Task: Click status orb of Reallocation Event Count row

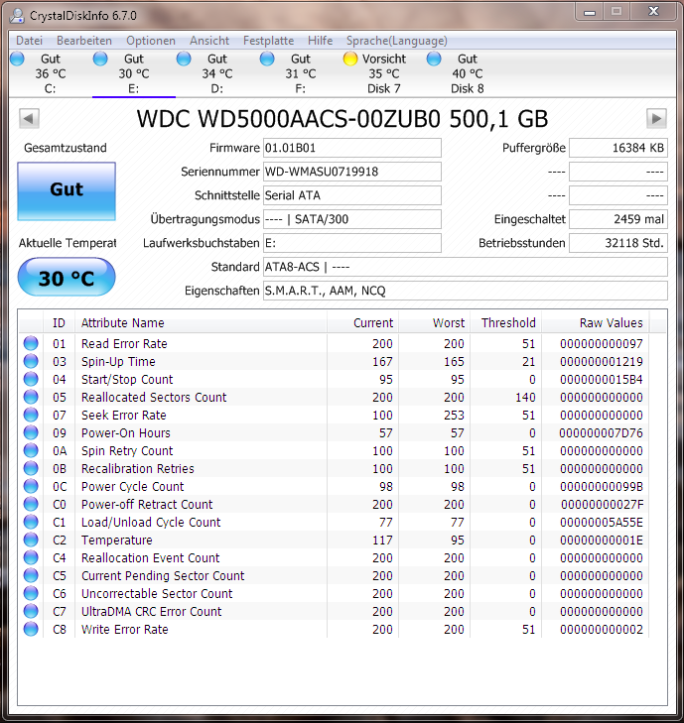Action: coord(31,557)
